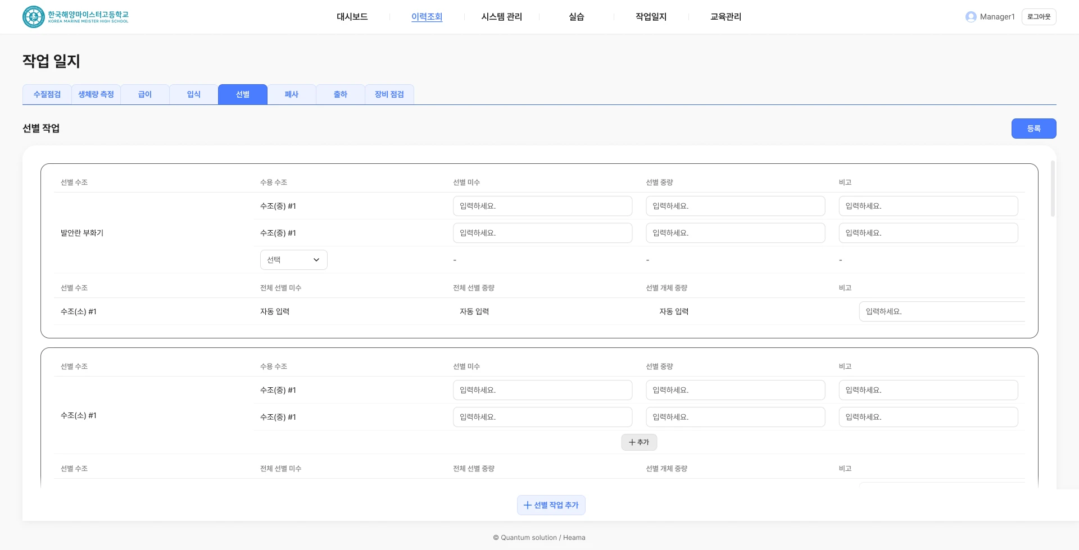Open the 시스템 관리 menu
This screenshot has height=550, width=1079.
point(501,17)
